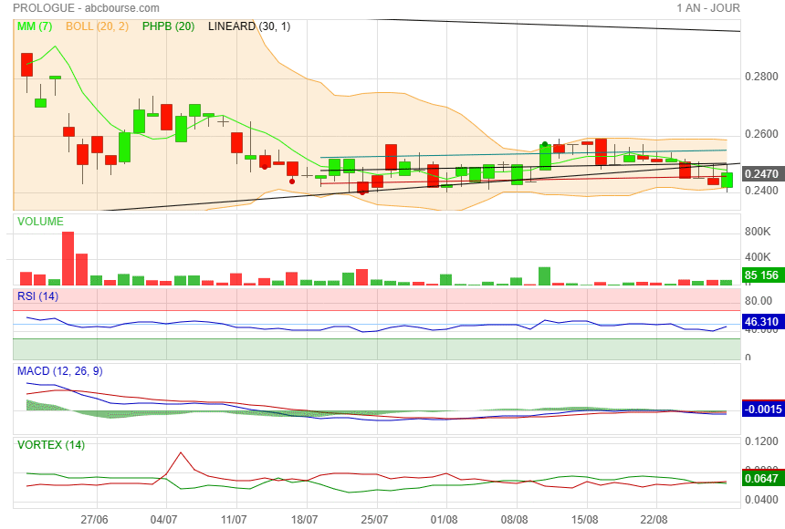Click the volume value tag 85 156
This screenshot has height=529, width=785.
coord(761,275)
